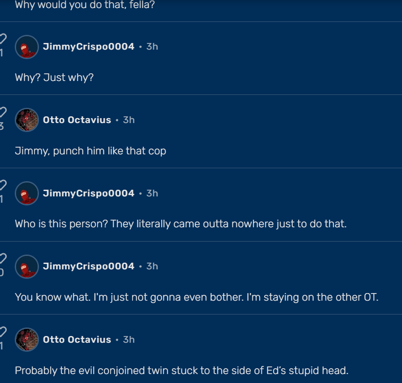Open JimmyCrispo0004 username on "Why? Just why?" comment
This screenshot has height=383, width=402.
click(x=88, y=47)
